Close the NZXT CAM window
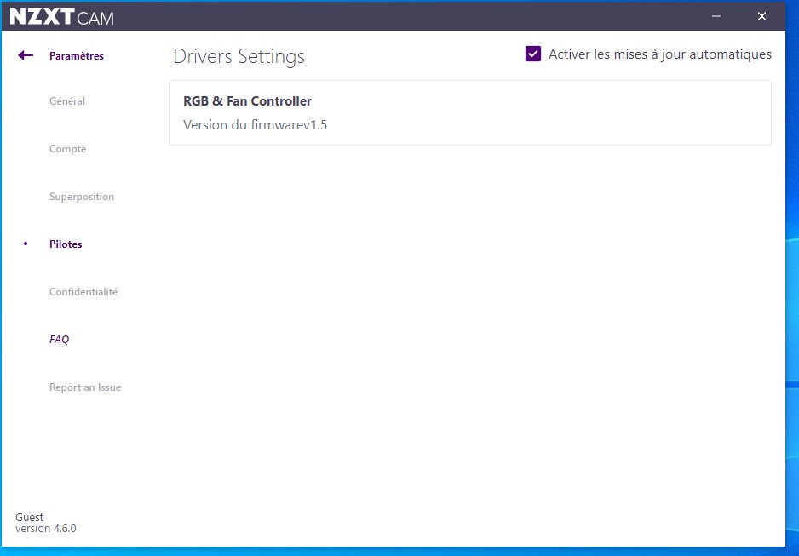 [762, 16]
